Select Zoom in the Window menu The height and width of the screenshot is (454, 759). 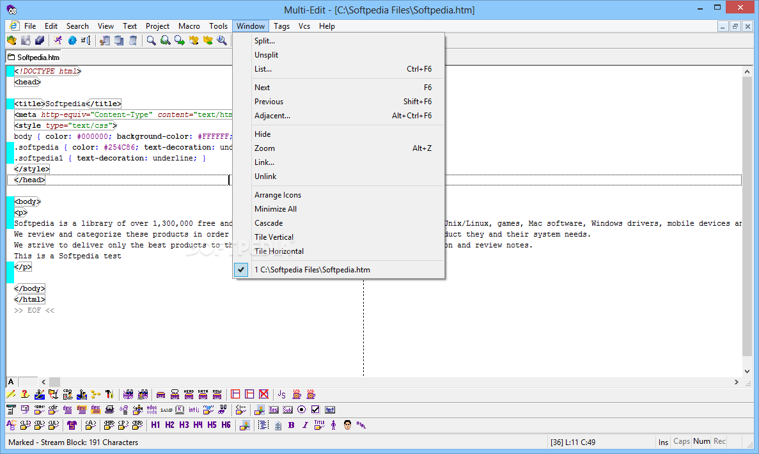[339, 148]
